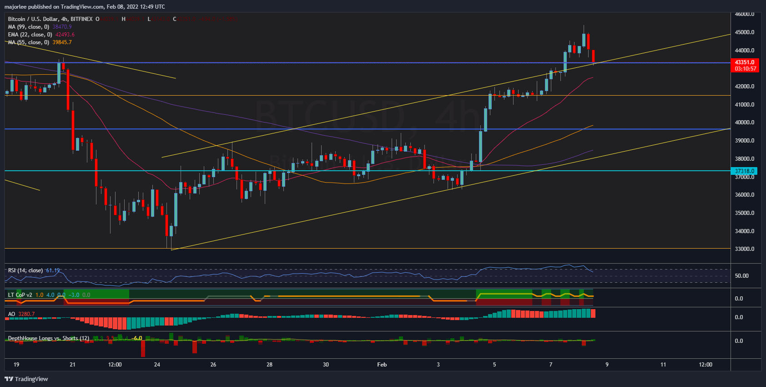Click the '11' date on time axis
766x387 pixels.
point(663,365)
